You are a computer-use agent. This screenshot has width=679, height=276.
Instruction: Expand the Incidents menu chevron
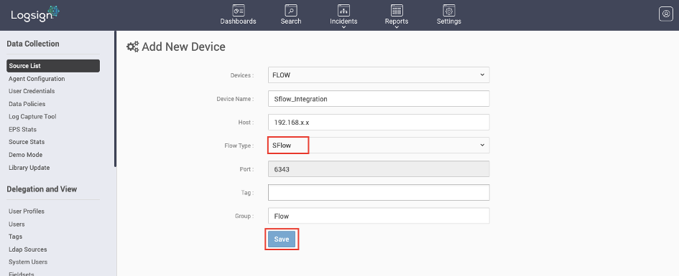pyautogui.click(x=343, y=27)
